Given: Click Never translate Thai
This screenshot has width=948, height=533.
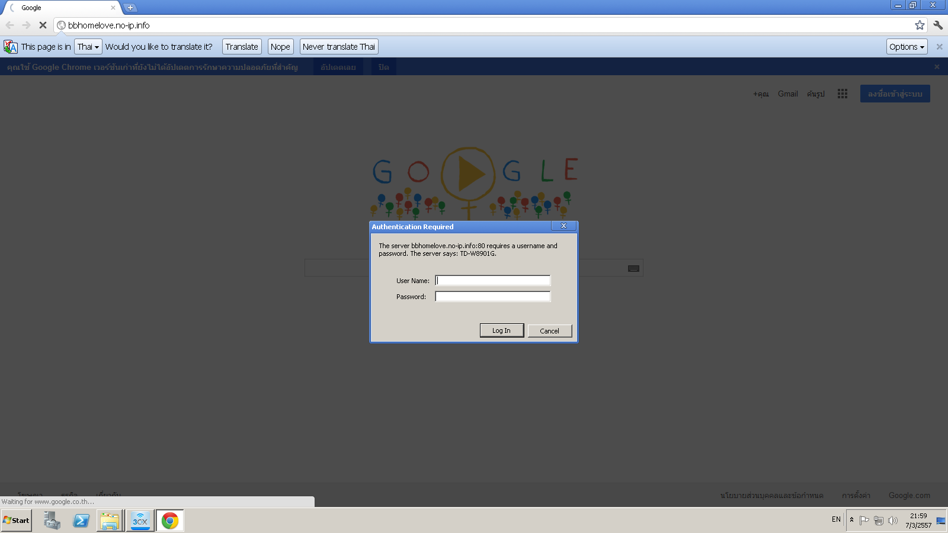Looking at the screenshot, I should 339,47.
